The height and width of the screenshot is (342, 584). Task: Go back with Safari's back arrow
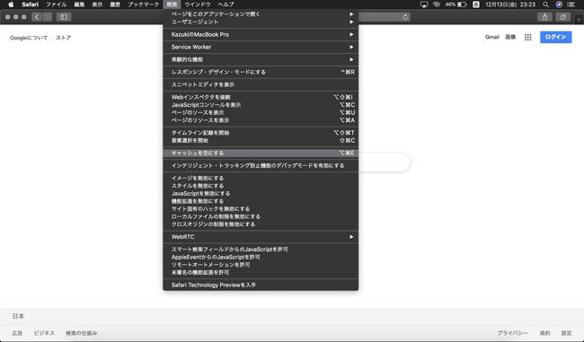click(x=37, y=17)
